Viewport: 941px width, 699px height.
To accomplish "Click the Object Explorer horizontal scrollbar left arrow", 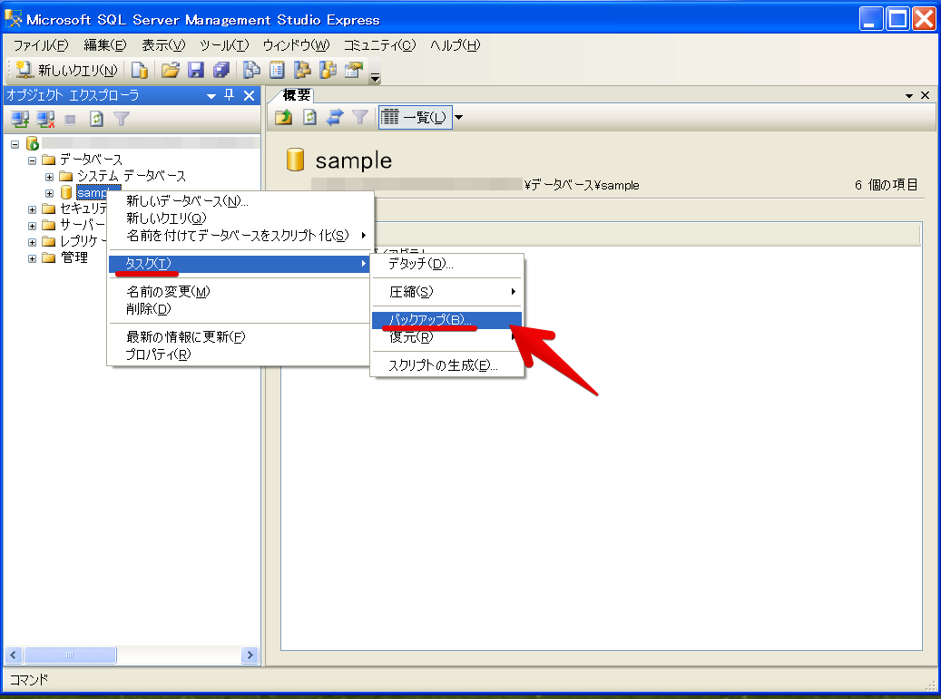I will point(14,655).
